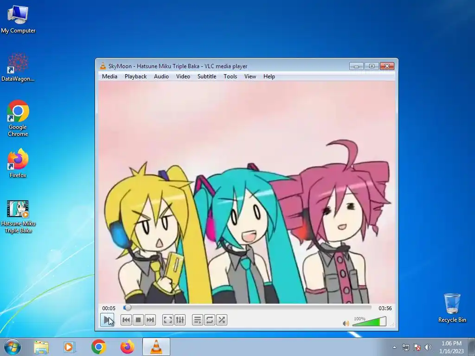Toggle random shuffle playback
This screenshot has width=475, height=356.
pyautogui.click(x=222, y=320)
